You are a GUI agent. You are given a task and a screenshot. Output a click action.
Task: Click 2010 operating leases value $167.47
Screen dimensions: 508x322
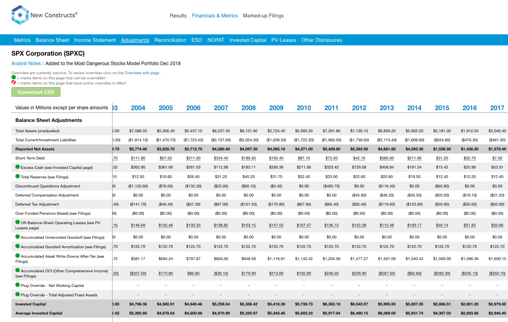pyautogui.click(x=304, y=225)
